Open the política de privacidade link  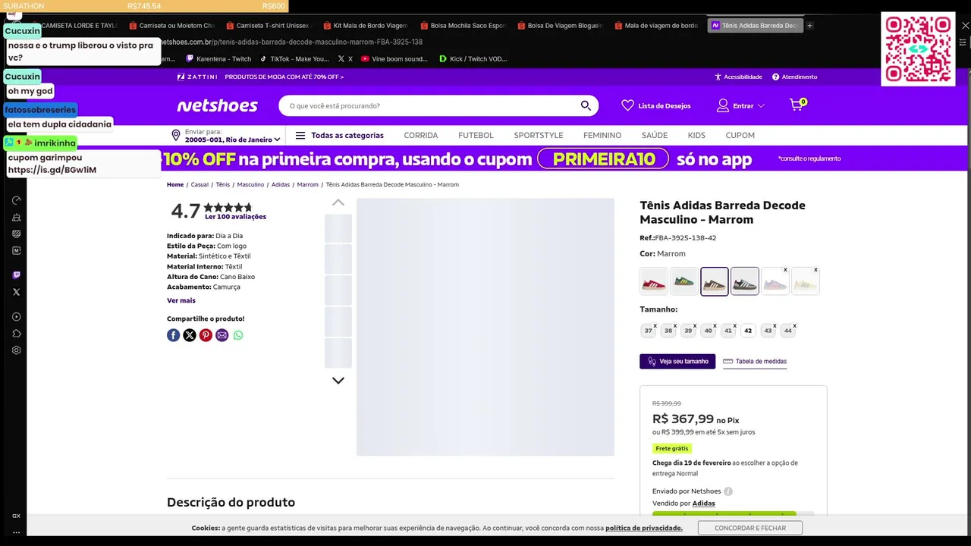click(644, 528)
